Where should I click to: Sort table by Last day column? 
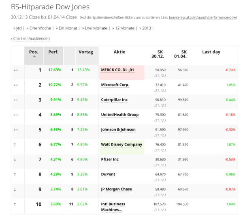211,52
